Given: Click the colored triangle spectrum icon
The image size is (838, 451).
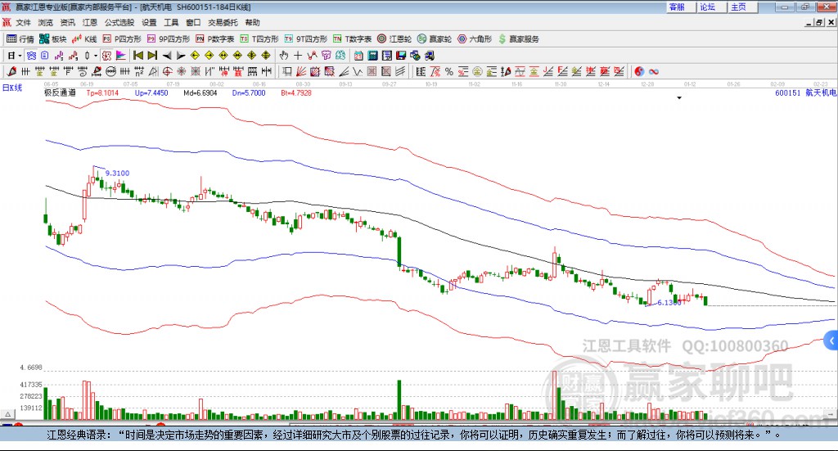Looking at the screenshot, I should tap(121, 56).
